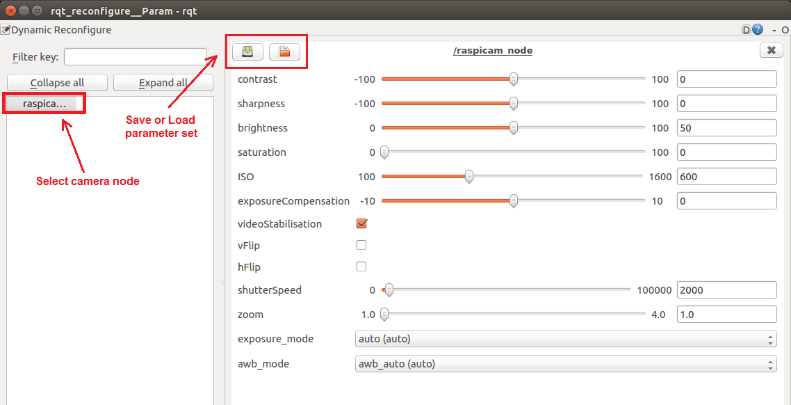Open the blue help question mark icon

click(x=758, y=30)
